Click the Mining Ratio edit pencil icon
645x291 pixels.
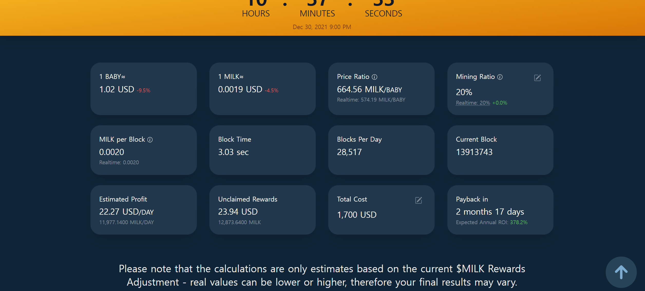click(537, 78)
